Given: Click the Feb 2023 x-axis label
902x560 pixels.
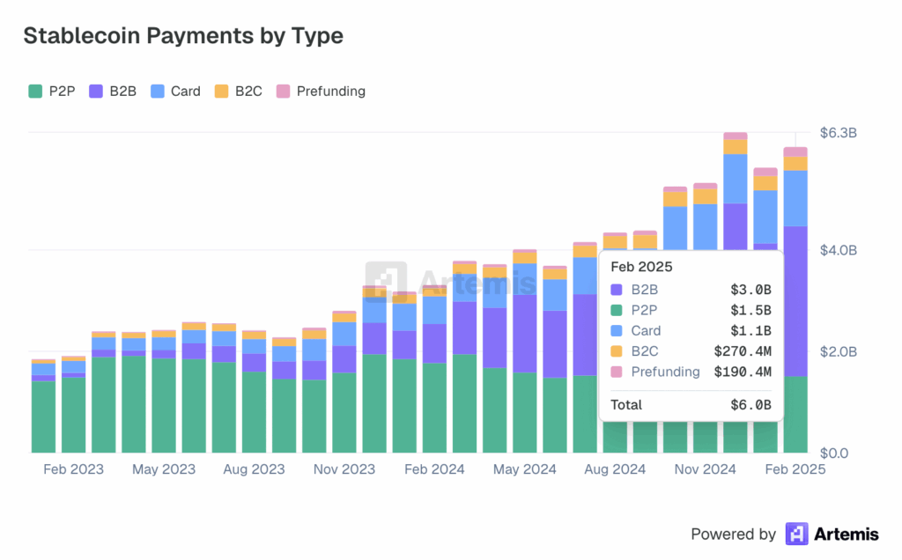Looking at the screenshot, I should coord(73,469).
